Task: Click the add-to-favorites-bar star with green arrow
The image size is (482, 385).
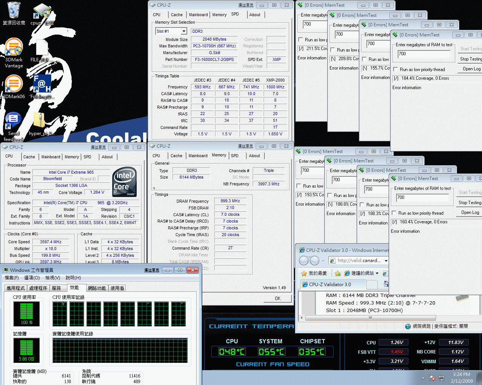Action: click(x=338, y=273)
